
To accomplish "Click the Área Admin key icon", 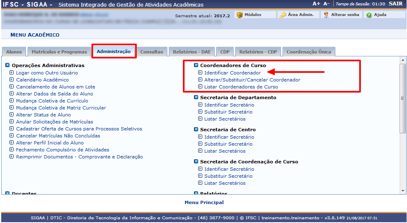I will point(283,15).
